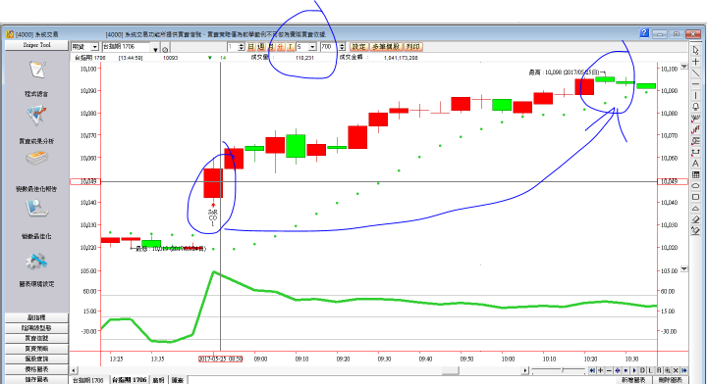Click the Sniper Tool header button
The width and height of the screenshot is (707, 384).
[36, 45]
